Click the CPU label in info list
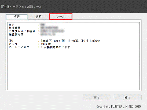Screen dimensions: 147x110 coord(11,41)
